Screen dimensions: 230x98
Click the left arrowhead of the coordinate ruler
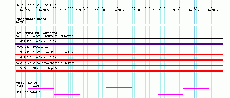point(16,8)
